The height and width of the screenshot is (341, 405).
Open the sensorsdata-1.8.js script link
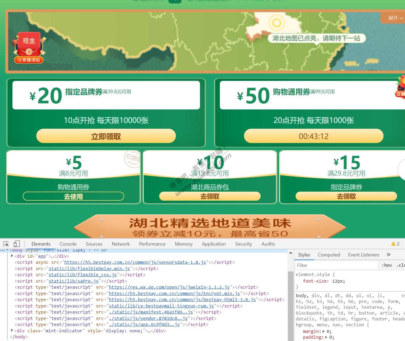[135, 262]
